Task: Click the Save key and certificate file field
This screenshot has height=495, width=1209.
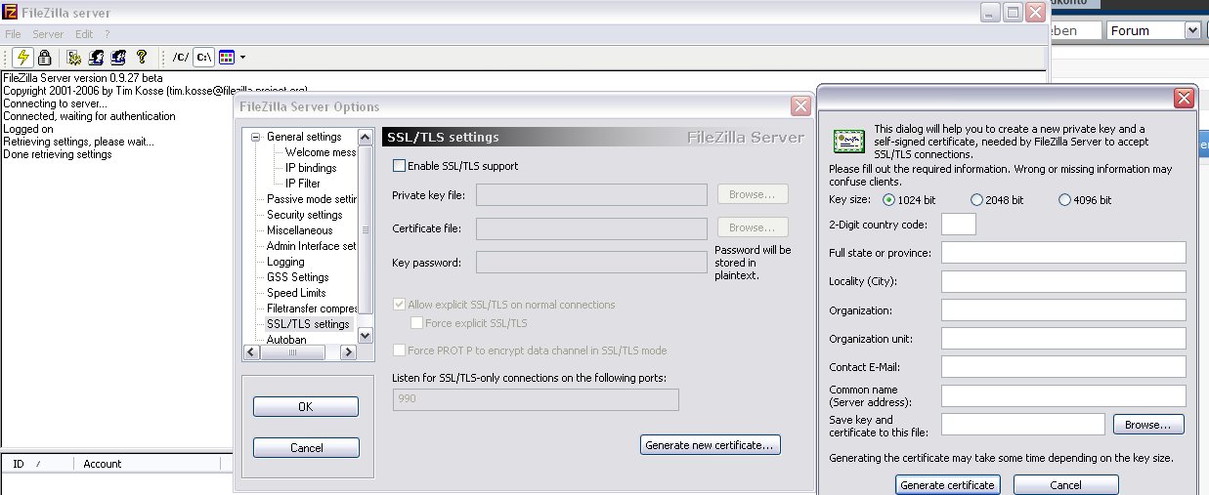Action: click(1023, 425)
